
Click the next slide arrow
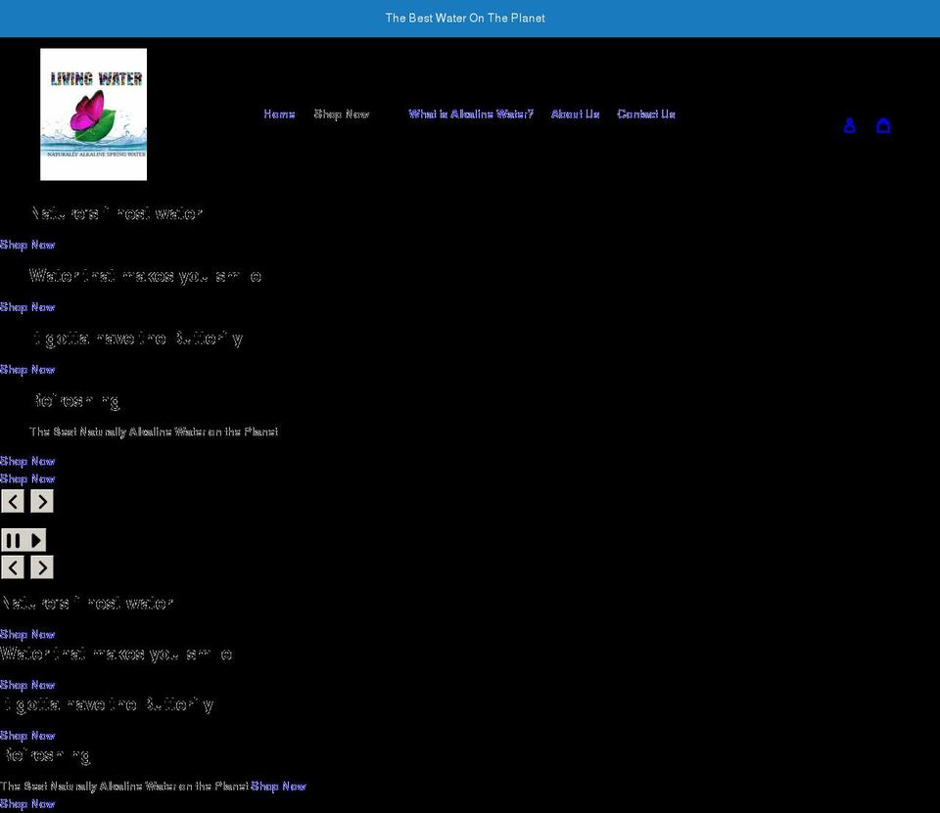click(41, 500)
